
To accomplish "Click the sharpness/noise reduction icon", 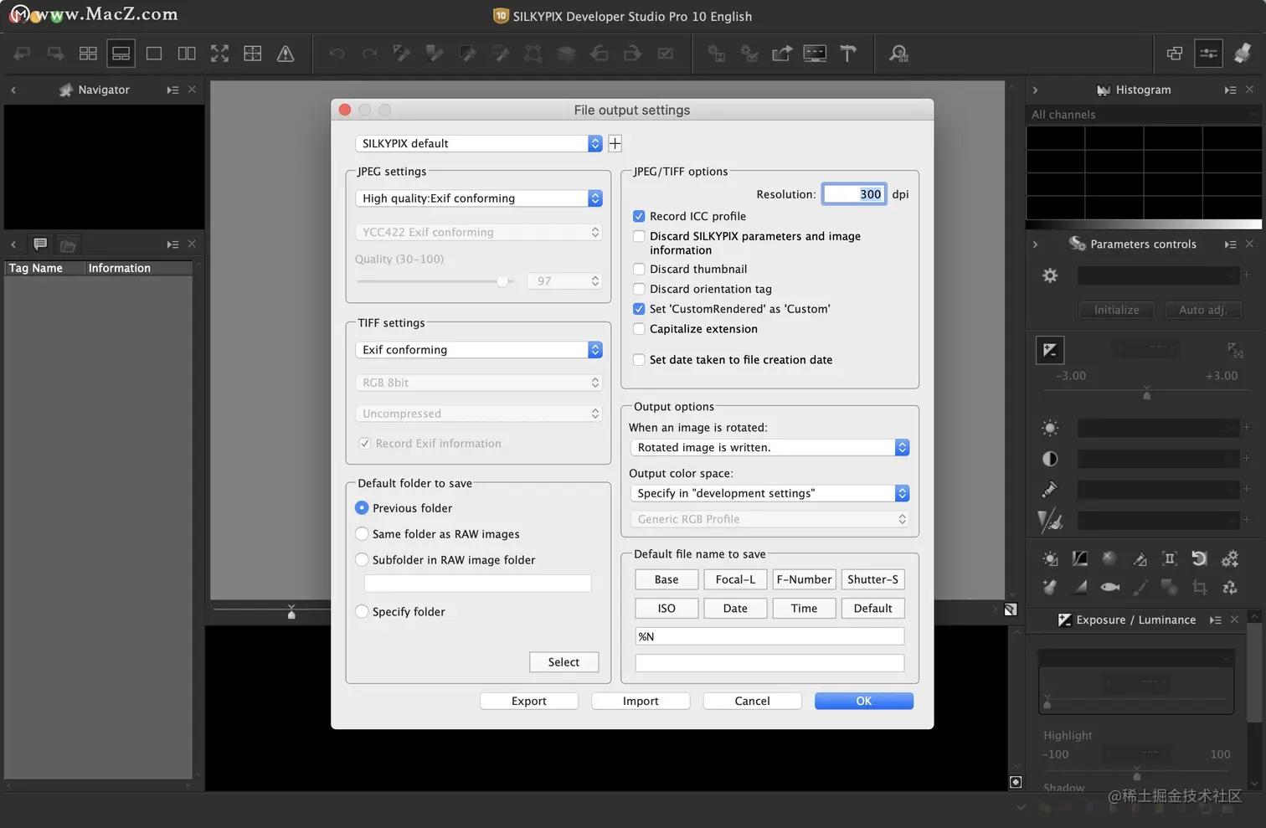I will [x=1050, y=521].
